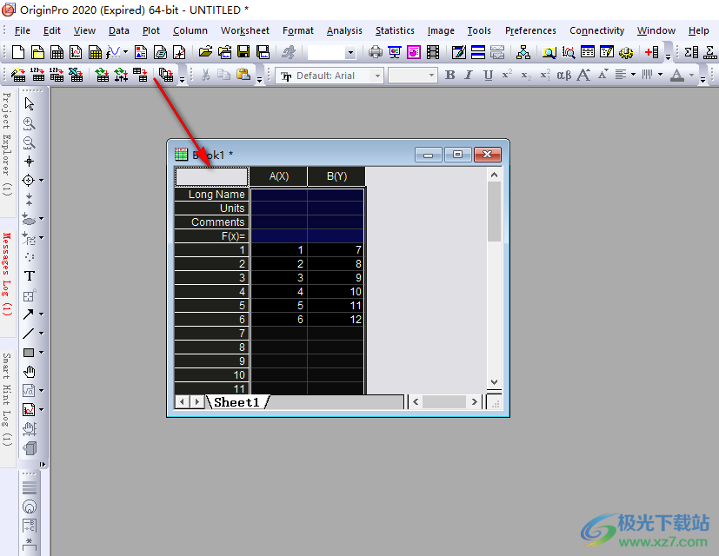Click the horizontal scrollbar of the Book1 window
Viewport: 719px width, 556px height.
tap(445, 402)
